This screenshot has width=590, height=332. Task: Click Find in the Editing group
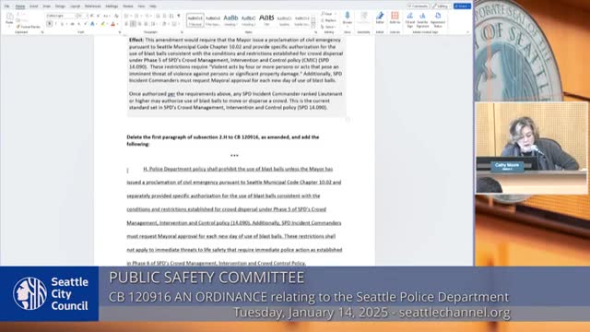327,14
